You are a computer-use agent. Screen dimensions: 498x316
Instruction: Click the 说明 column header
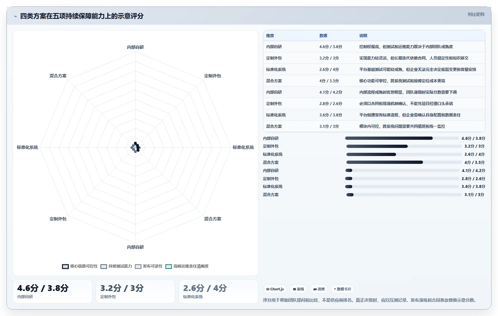pyautogui.click(x=363, y=36)
